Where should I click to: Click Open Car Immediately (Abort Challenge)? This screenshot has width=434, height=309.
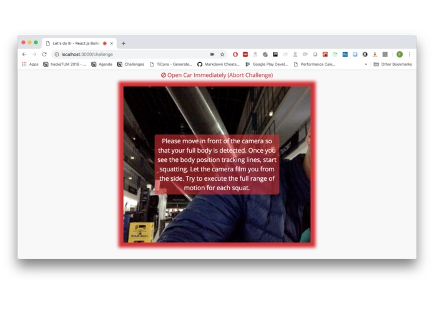point(217,75)
